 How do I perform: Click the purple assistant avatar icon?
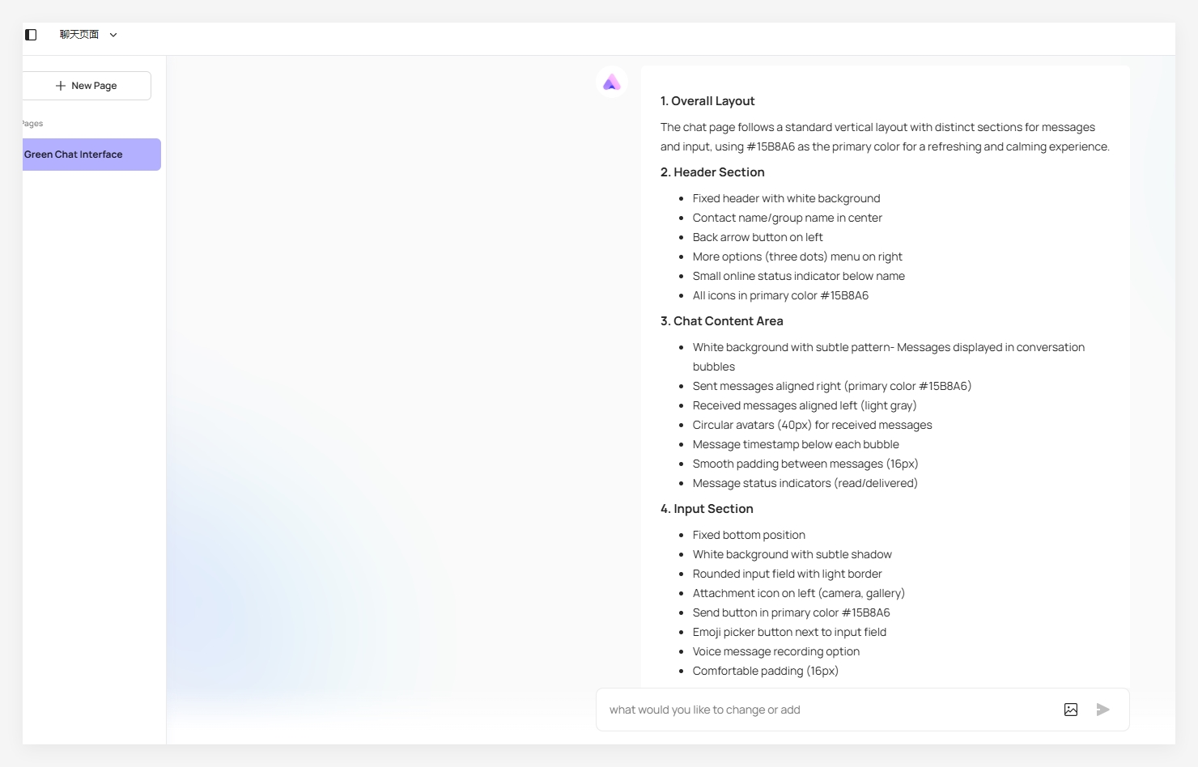click(612, 82)
